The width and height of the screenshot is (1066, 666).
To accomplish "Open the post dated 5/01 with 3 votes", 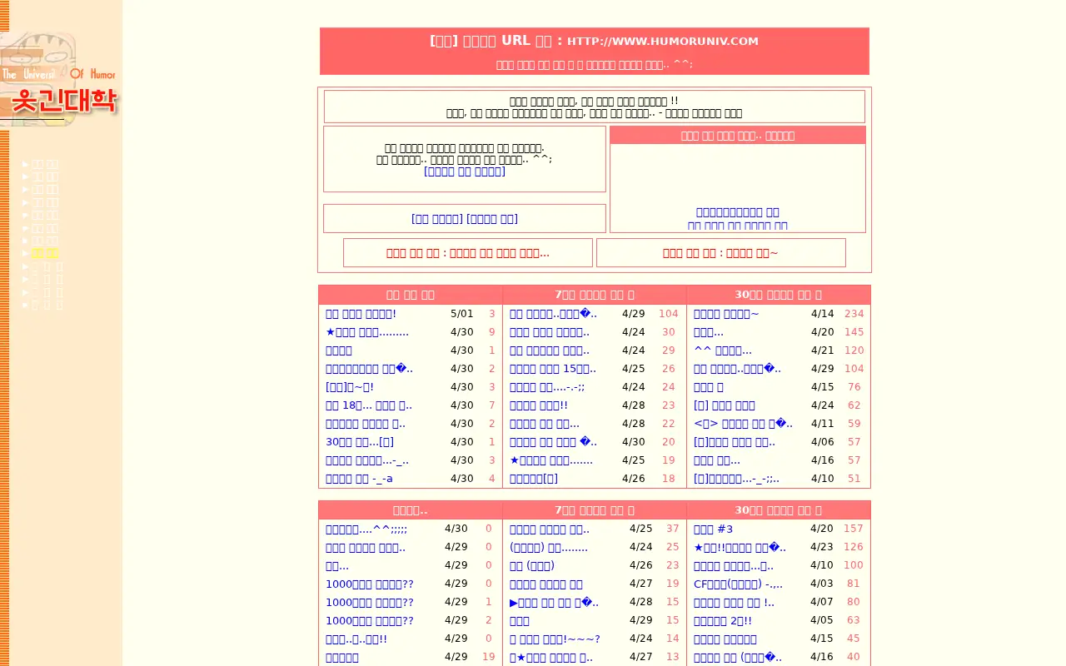I will 361,314.
